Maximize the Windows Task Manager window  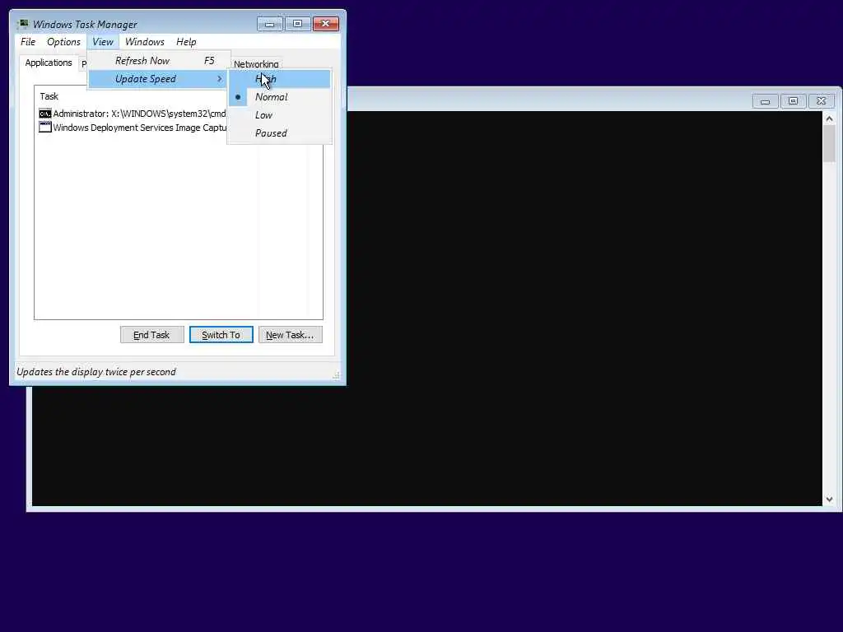(297, 24)
